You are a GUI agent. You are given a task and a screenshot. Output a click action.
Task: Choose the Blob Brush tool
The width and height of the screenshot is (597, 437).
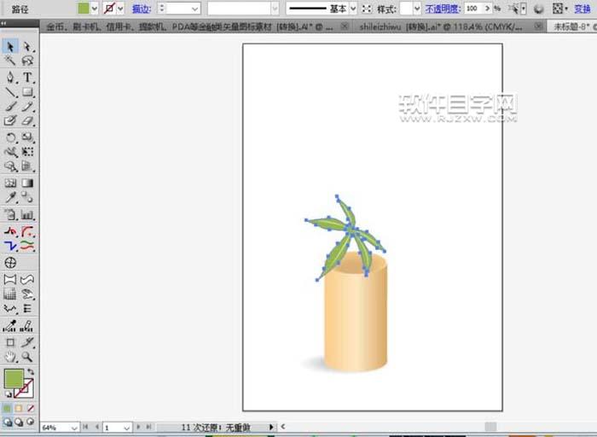10,121
